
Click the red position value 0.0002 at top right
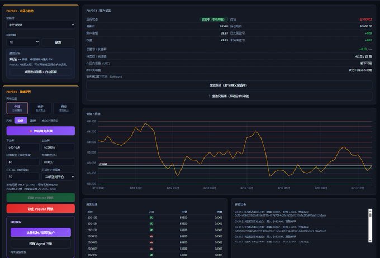365,20
